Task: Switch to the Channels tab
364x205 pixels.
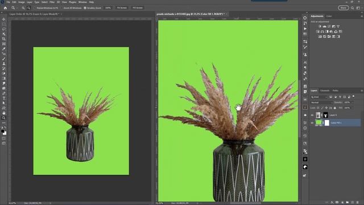Action: tap(325, 91)
